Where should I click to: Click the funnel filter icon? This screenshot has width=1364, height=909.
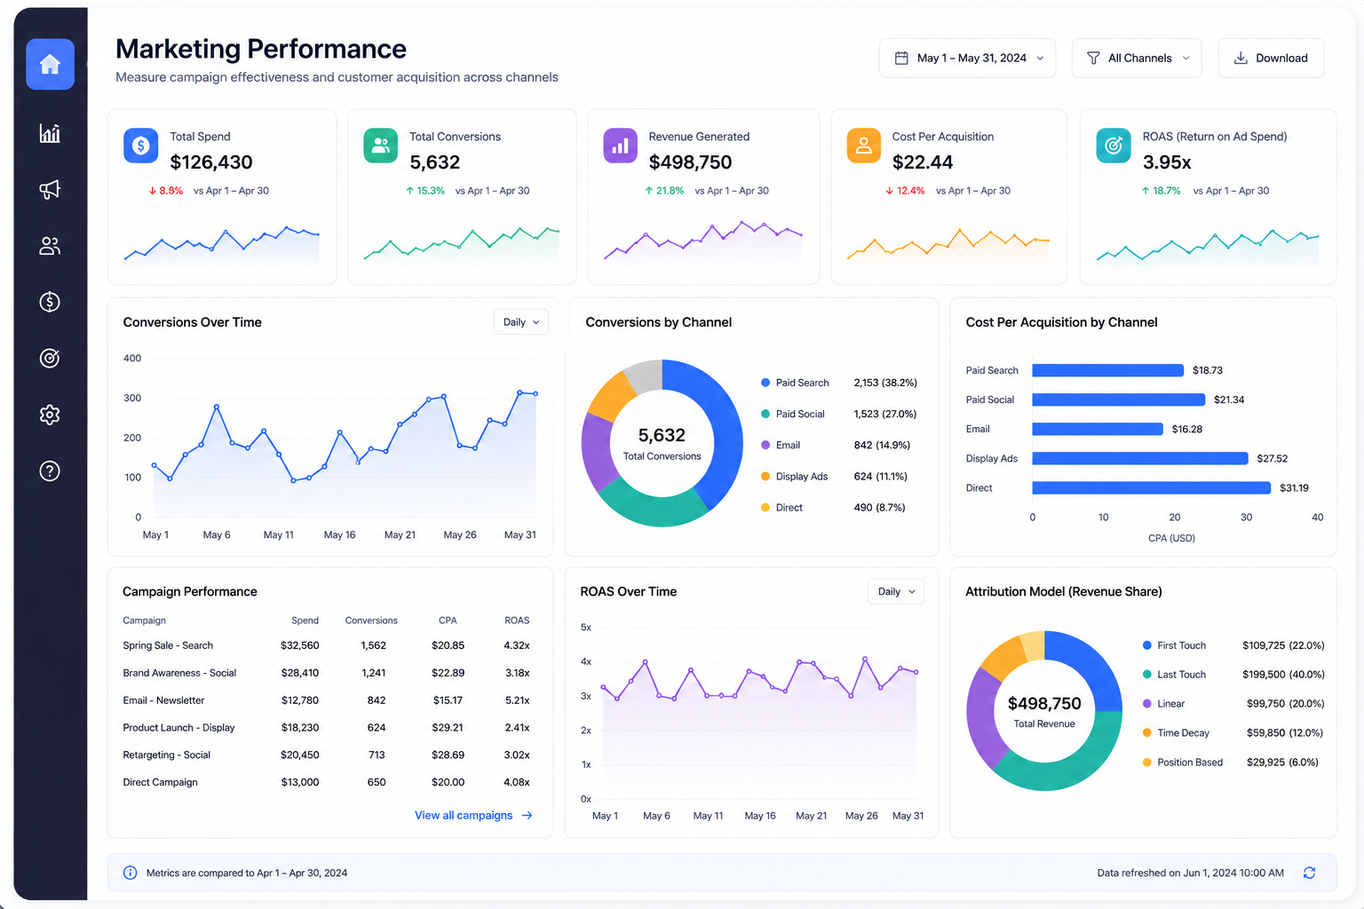(x=1093, y=58)
